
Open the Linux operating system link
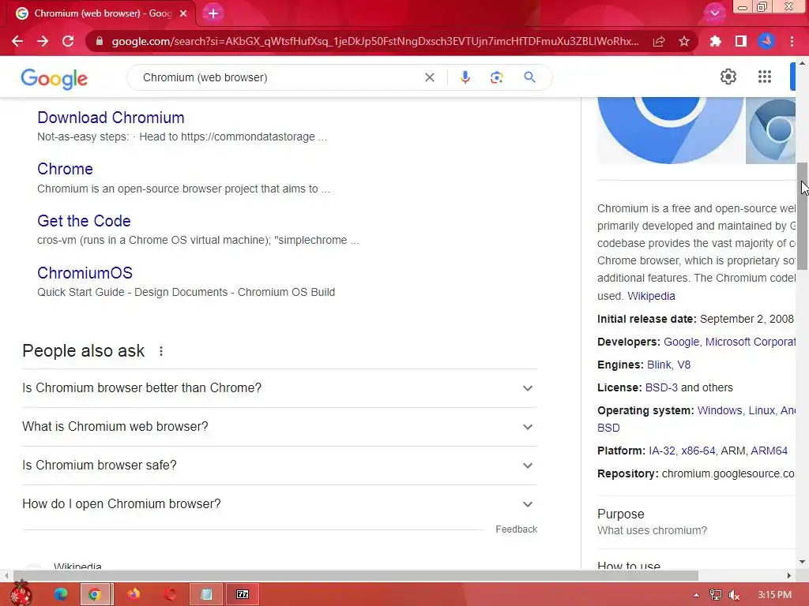pyautogui.click(x=762, y=410)
